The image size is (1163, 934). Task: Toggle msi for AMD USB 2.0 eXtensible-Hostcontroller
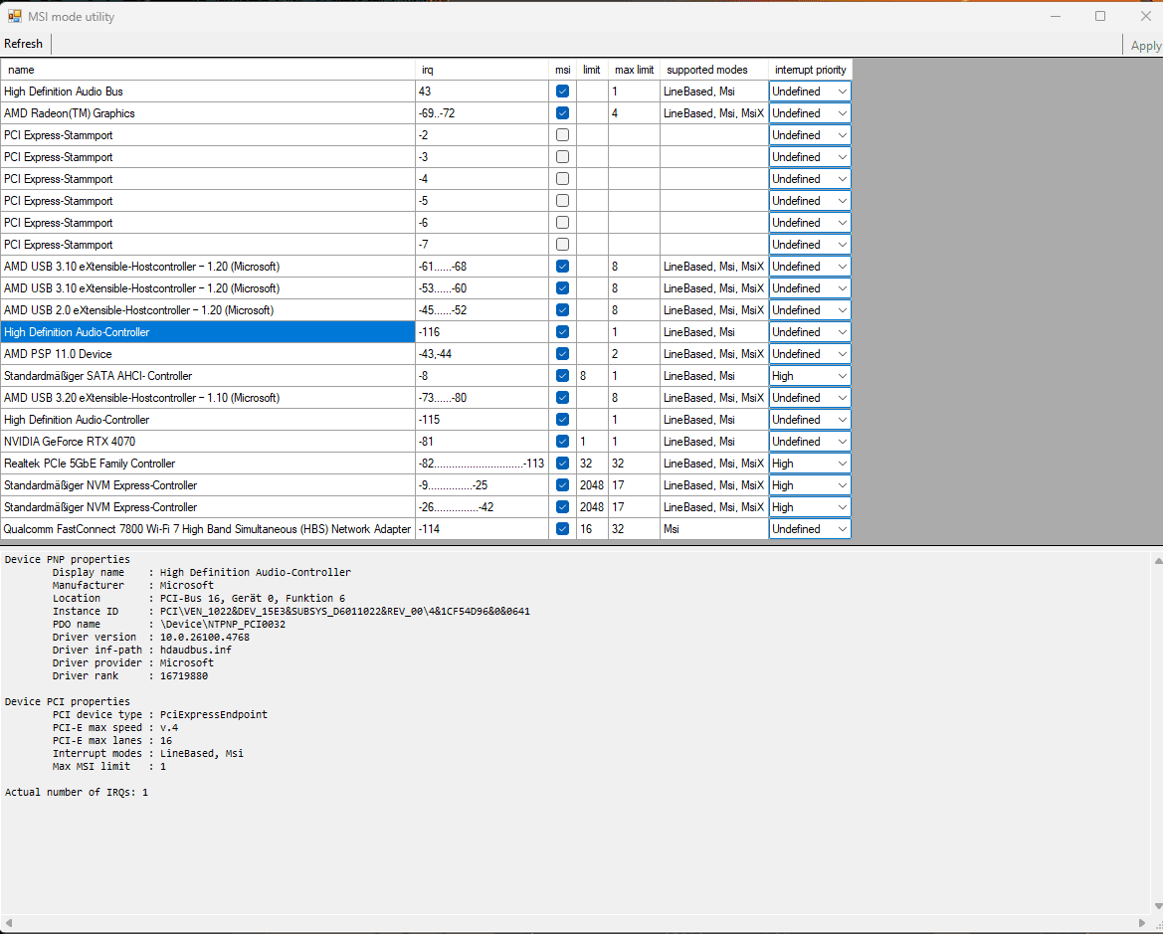pyautogui.click(x=562, y=310)
